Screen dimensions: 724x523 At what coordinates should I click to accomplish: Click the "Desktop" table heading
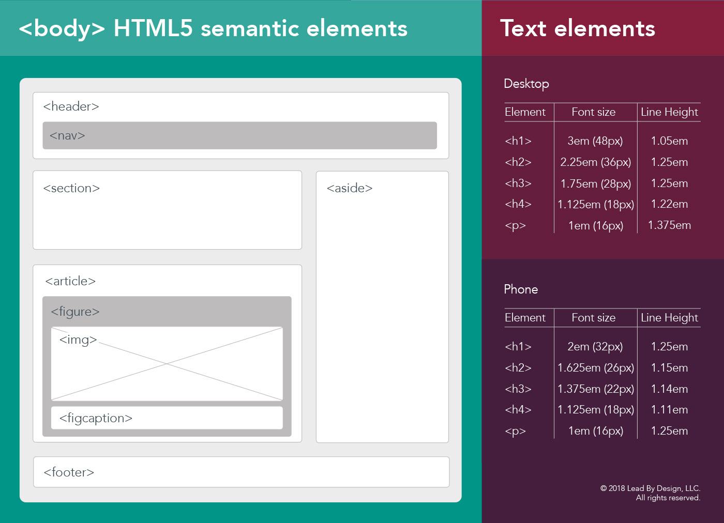(x=526, y=84)
